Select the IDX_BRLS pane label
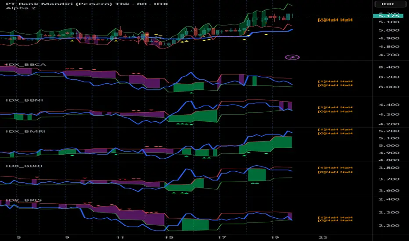The height and width of the screenshot is (241, 409). pyautogui.click(x=24, y=200)
